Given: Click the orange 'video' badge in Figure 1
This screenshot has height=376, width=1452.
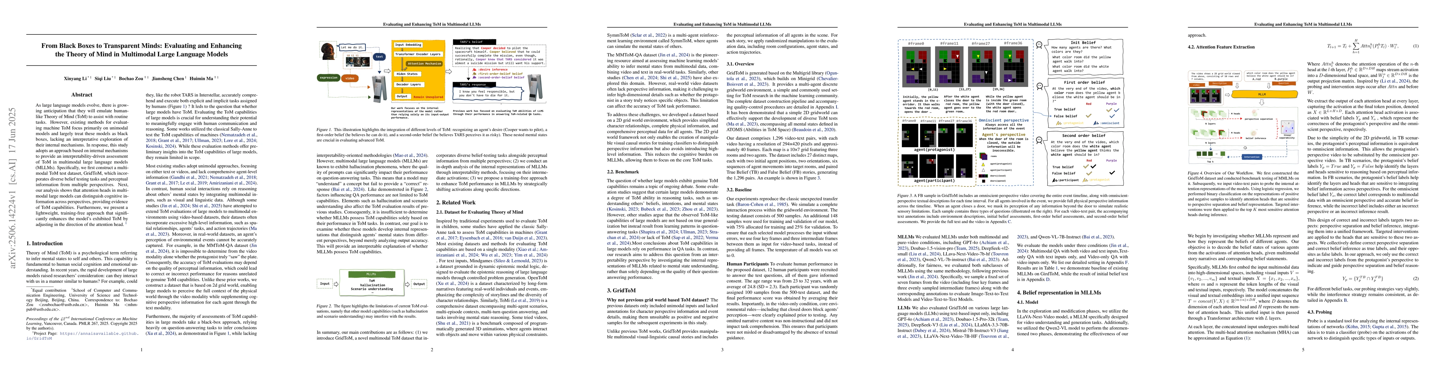Looking at the screenshot, I should [x=350, y=78].
